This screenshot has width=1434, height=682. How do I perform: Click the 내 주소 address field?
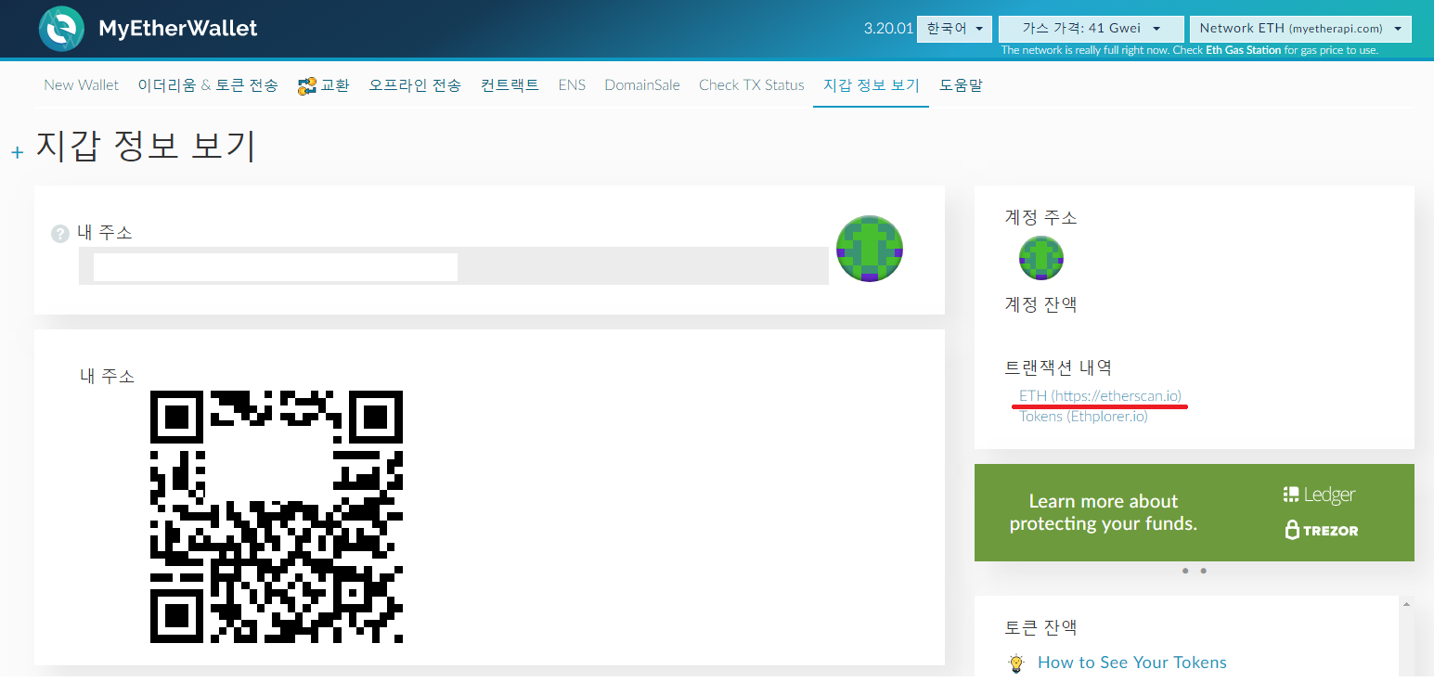[454, 266]
